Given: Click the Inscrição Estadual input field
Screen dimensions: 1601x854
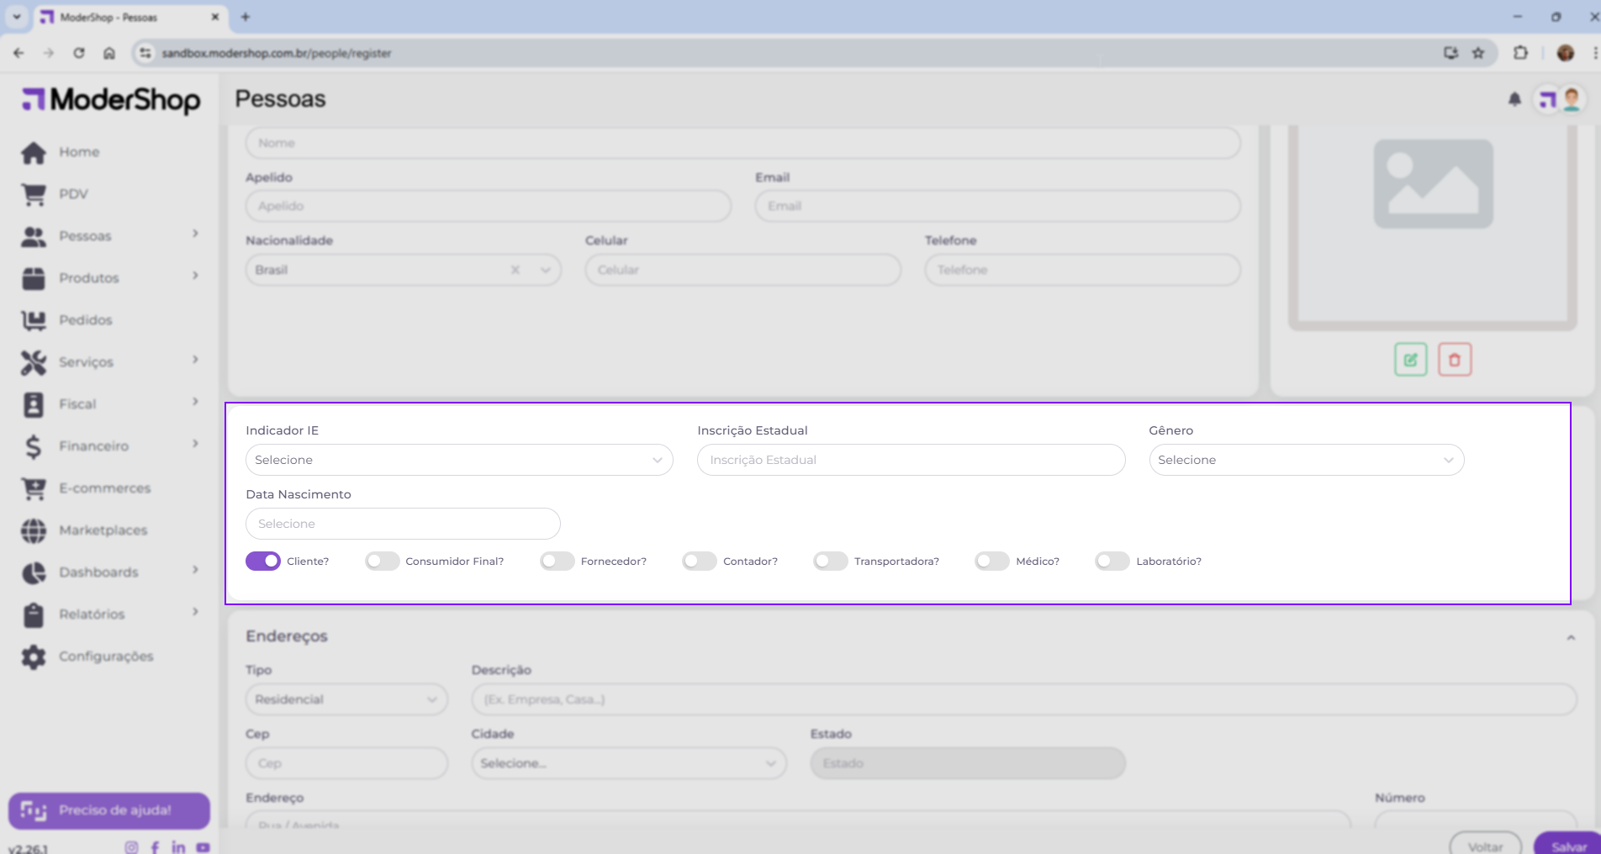Looking at the screenshot, I should 911,460.
